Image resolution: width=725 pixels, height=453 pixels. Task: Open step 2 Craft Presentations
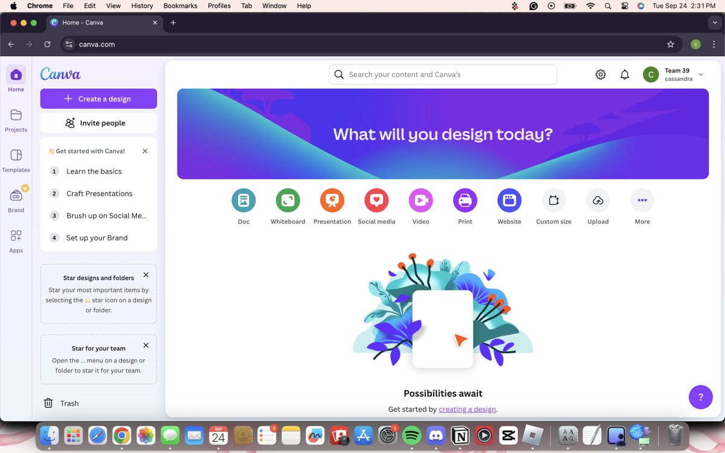point(98,193)
